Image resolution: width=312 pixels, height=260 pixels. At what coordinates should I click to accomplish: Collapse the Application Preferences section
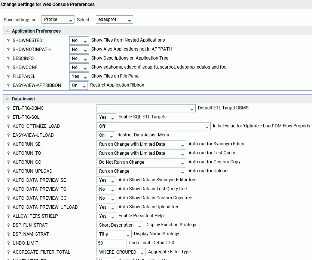pos(8,31)
